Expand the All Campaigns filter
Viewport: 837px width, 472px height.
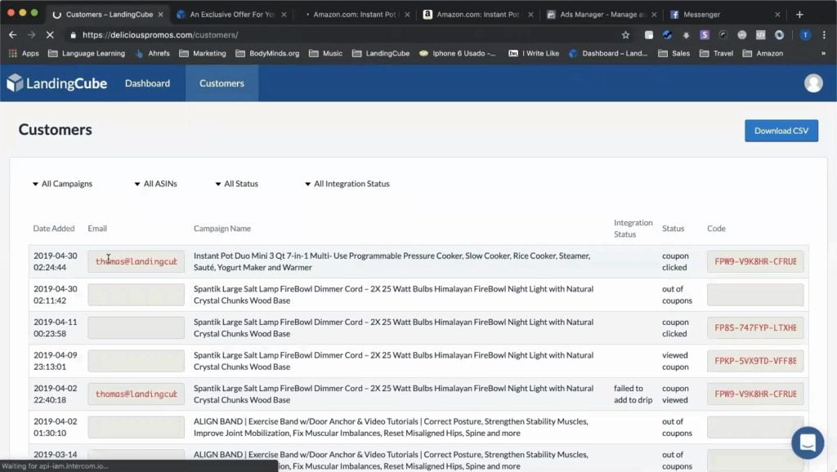click(x=62, y=184)
